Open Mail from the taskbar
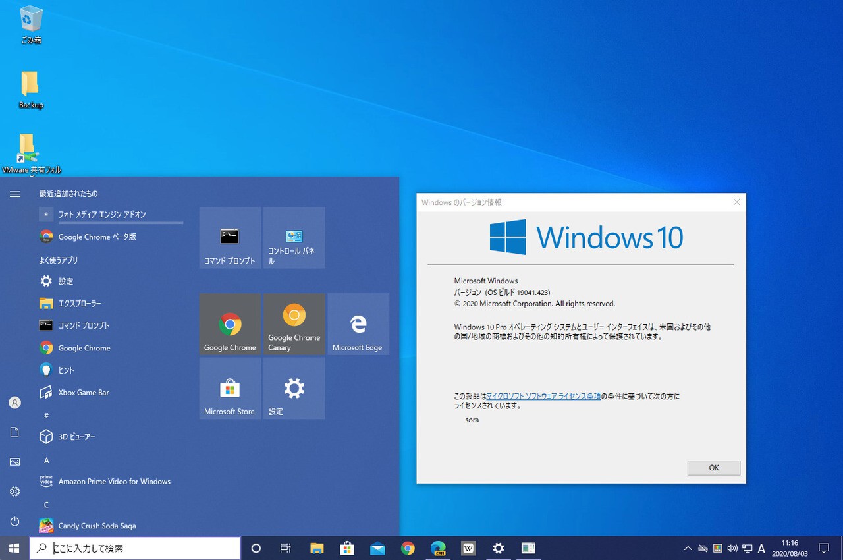This screenshot has width=843, height=560. point(377,548)
